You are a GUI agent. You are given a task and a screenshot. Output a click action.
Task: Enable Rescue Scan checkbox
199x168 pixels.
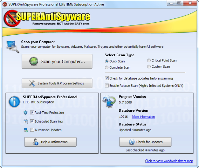tap(107, 85)
